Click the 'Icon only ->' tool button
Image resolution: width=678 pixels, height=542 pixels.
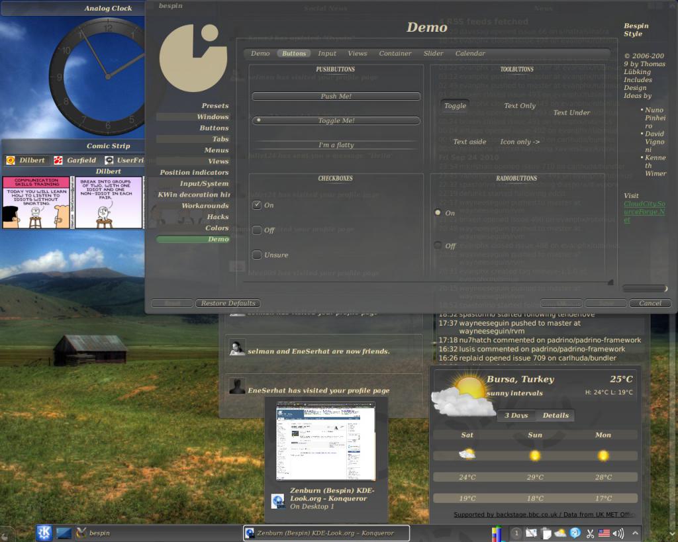click(x=520, y=142)
